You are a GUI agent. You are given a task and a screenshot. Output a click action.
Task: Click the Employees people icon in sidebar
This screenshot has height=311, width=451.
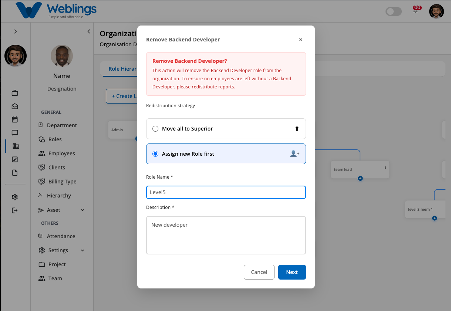42,153
